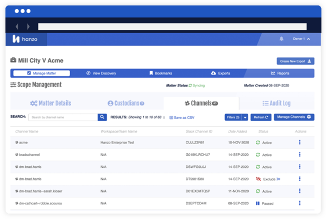Open actions menu for dm-brad.harris--sarah.kloser row
327x219 pixels.
[x=300, y=191]
